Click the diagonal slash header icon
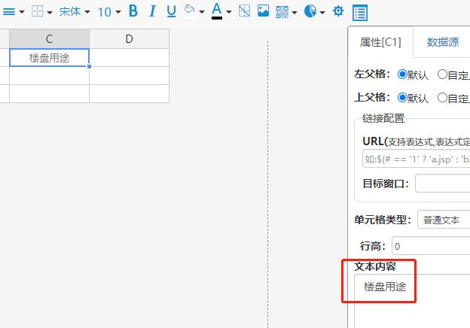The height and width of the screenshot is (328, 470). (x=244, y=11)
